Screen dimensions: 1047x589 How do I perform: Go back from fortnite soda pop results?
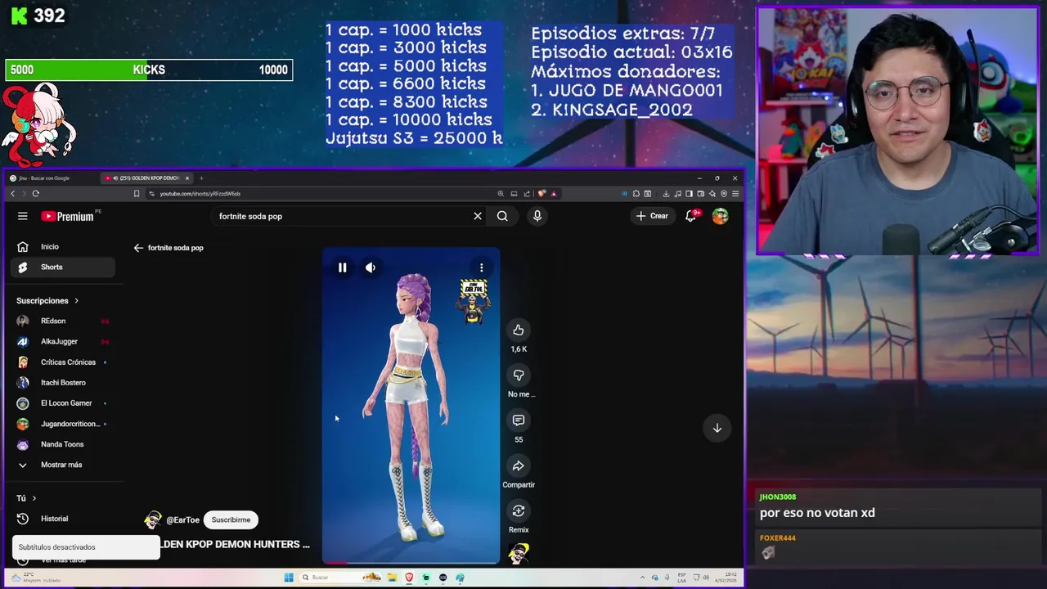coord(138,248)
